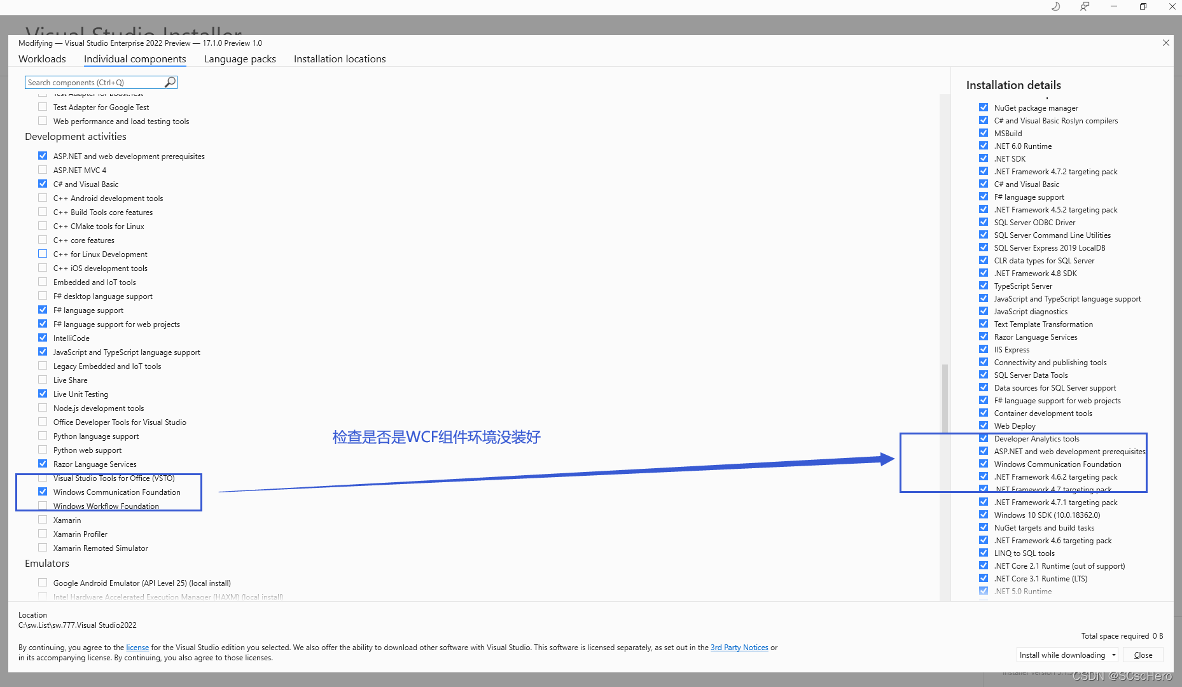Check Windows Workflow Foundation
Viewport: 1182px width, 687px height.
(43, 506)
